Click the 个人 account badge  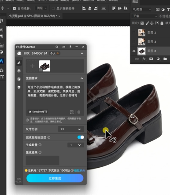(x=54, y=53)
